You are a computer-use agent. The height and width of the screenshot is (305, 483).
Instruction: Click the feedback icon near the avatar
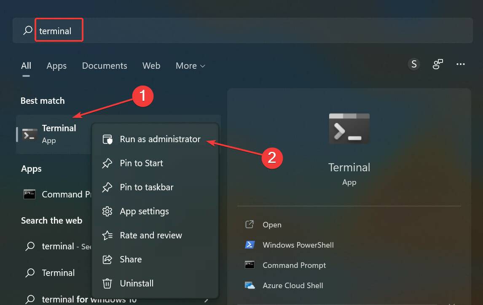click(x=437, y=64)
